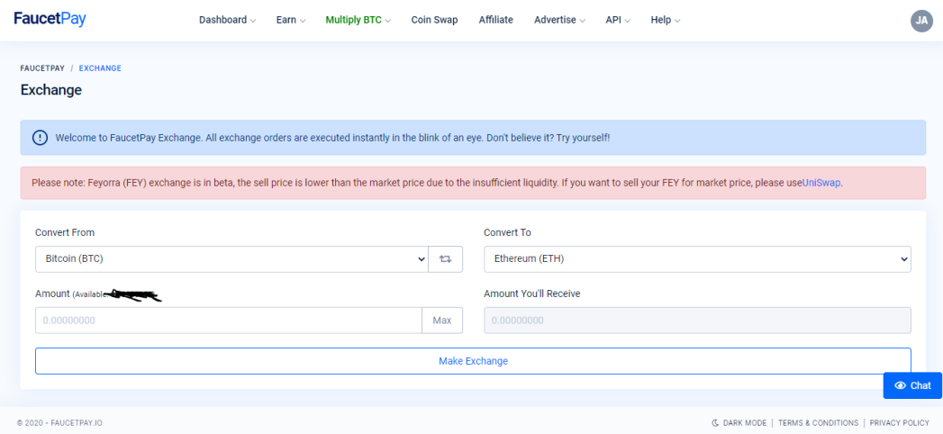Open Terms & Conditions link
The width and height of the screenshot is (943, 434).
[x=817, y=422]
